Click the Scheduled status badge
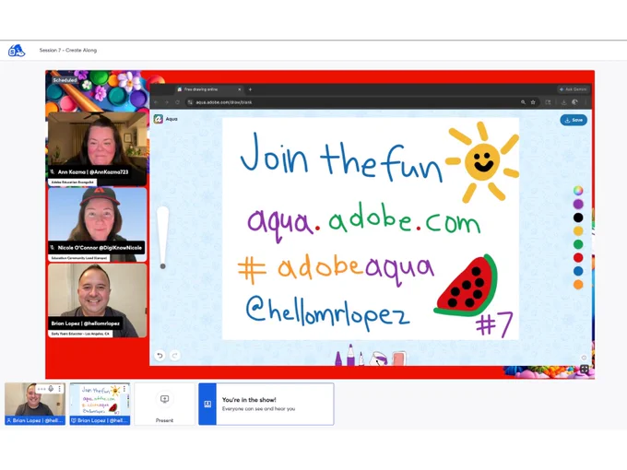 [65, 80]
